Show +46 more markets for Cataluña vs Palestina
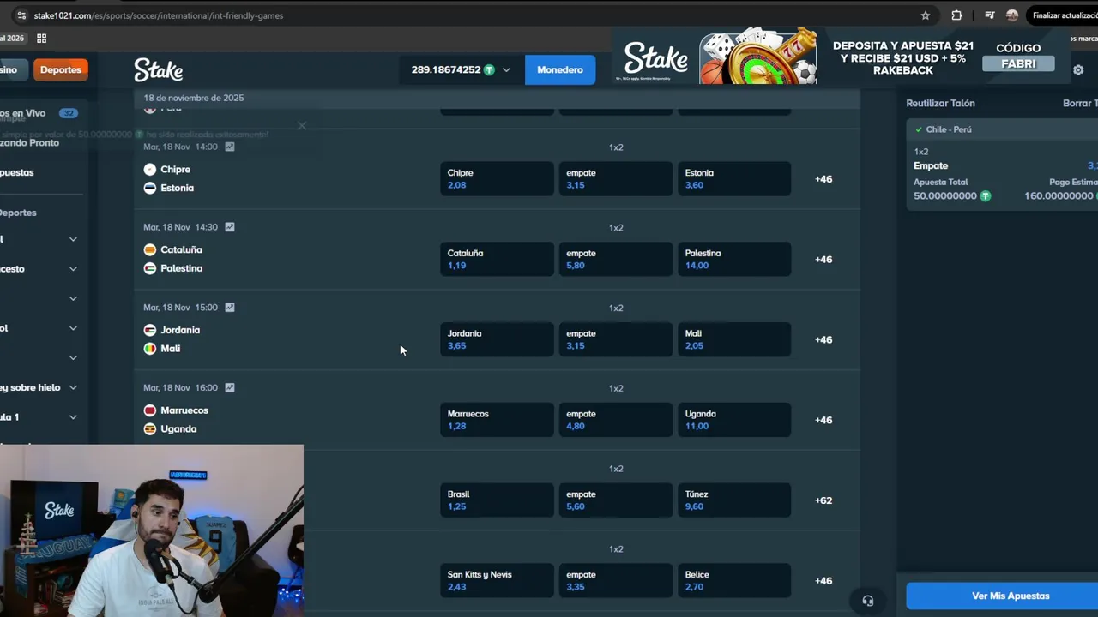 [x=823, y=260]
